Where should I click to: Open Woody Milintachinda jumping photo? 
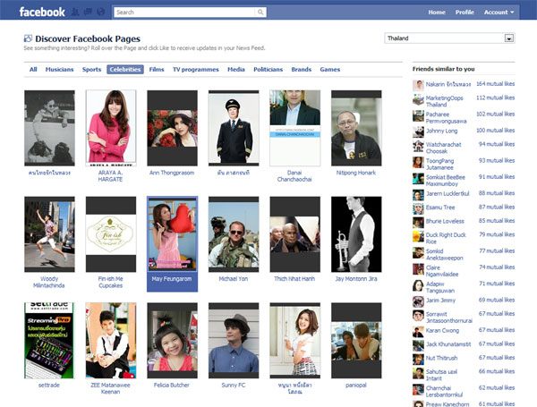click(49, 234)
